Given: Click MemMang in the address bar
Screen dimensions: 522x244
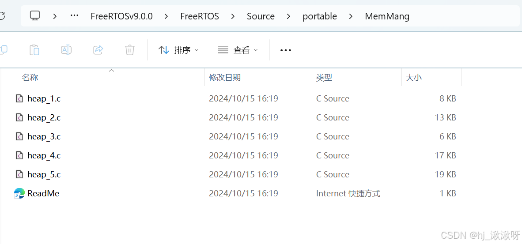Looking at the screenshot, I should pyautogui.click(x=387, y=16).
